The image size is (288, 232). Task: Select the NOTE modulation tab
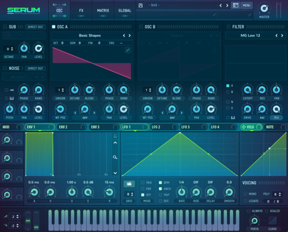pyautogui.click(x=275, y=127)
